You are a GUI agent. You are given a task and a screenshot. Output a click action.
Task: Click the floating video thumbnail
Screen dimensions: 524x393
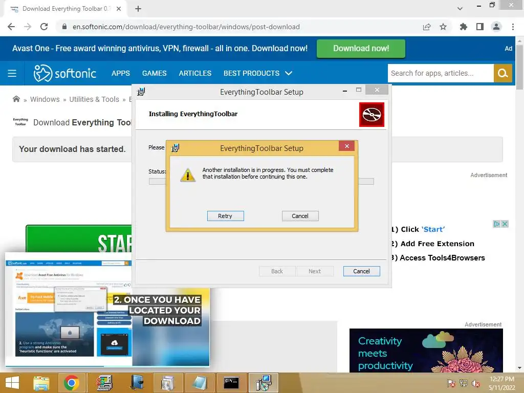107,310
